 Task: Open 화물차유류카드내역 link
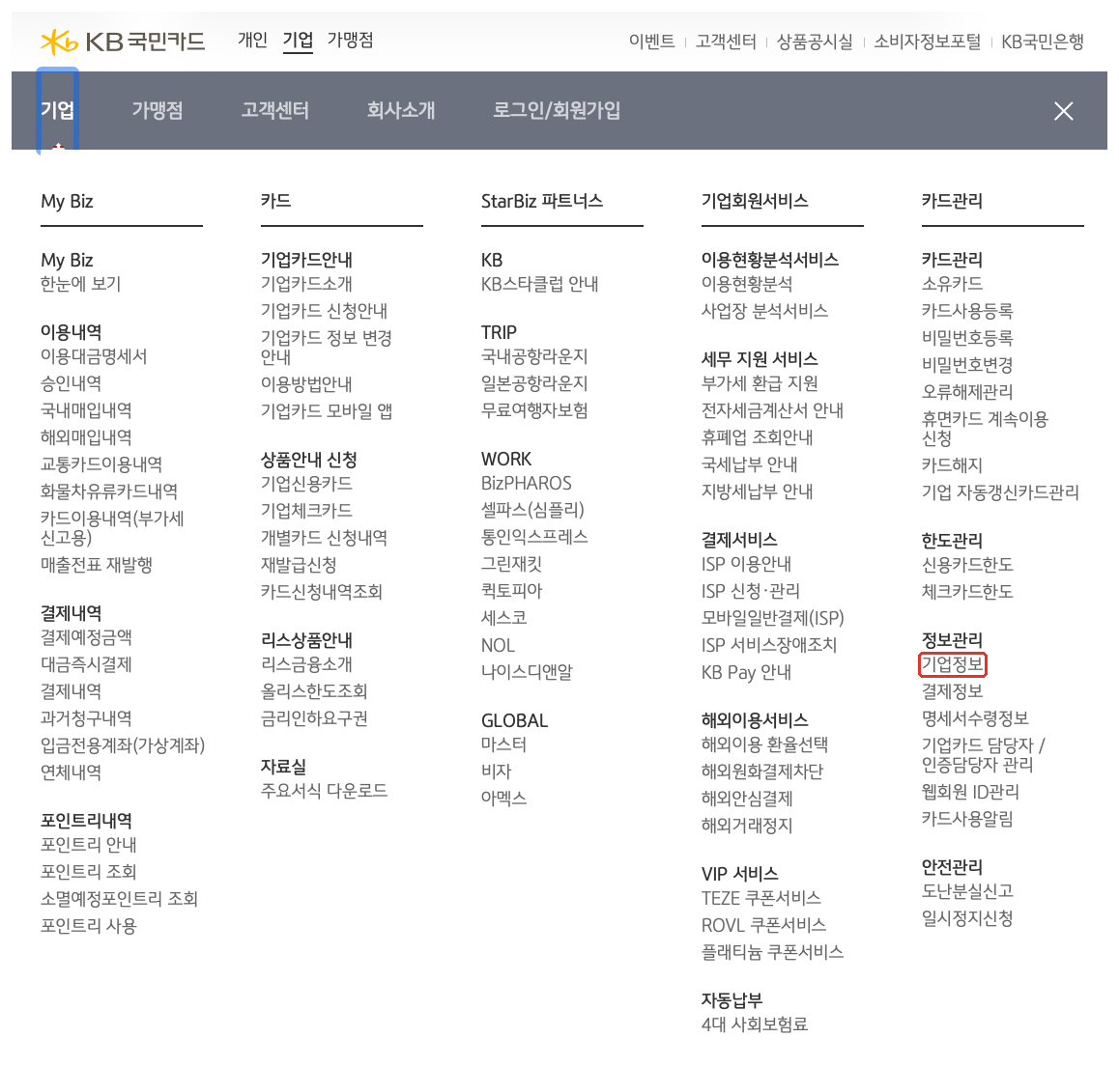pos(109,492)
